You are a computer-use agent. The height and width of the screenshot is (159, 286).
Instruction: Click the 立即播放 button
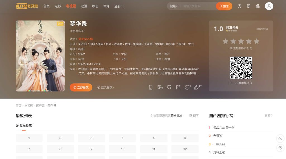pos(81,87)
